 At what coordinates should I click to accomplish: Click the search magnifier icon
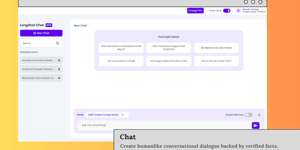tap(57, 43)
